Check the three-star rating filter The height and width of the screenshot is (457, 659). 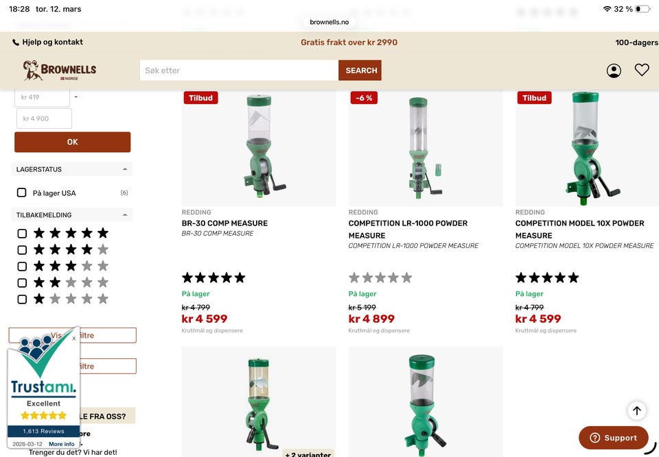point(22,266)
